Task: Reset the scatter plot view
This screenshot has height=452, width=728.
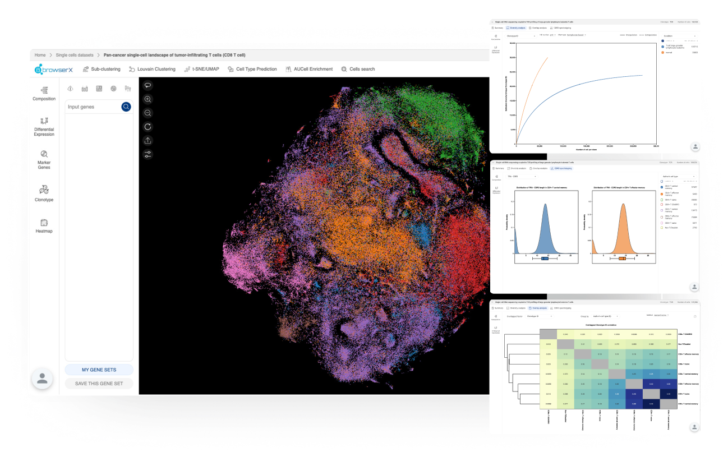Action: tap(148, 127)
